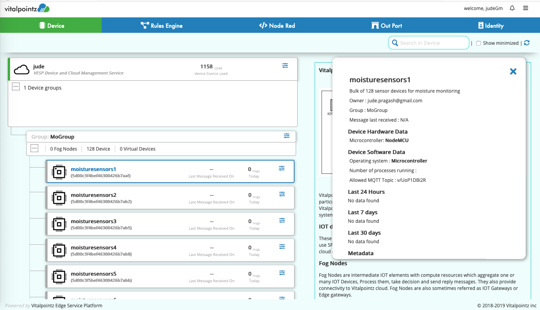Select the moisturesensors4 device name
Image resolution: width=540 pixels, height=310 pixels.
click(94, 248)
